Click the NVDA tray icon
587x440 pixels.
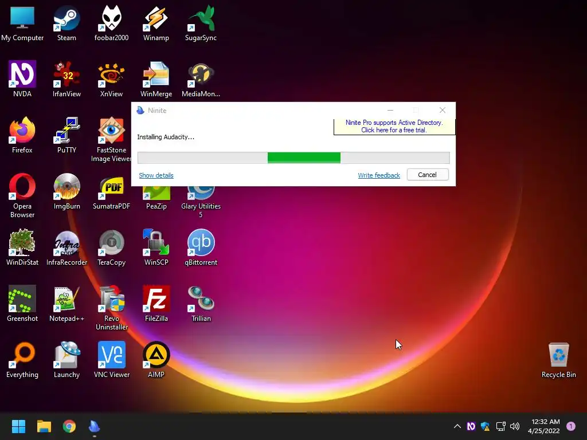pyautogui.click(x=471, y=426)
